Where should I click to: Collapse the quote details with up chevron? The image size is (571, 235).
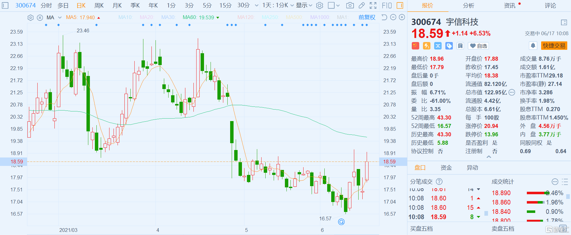click(489, 157)
